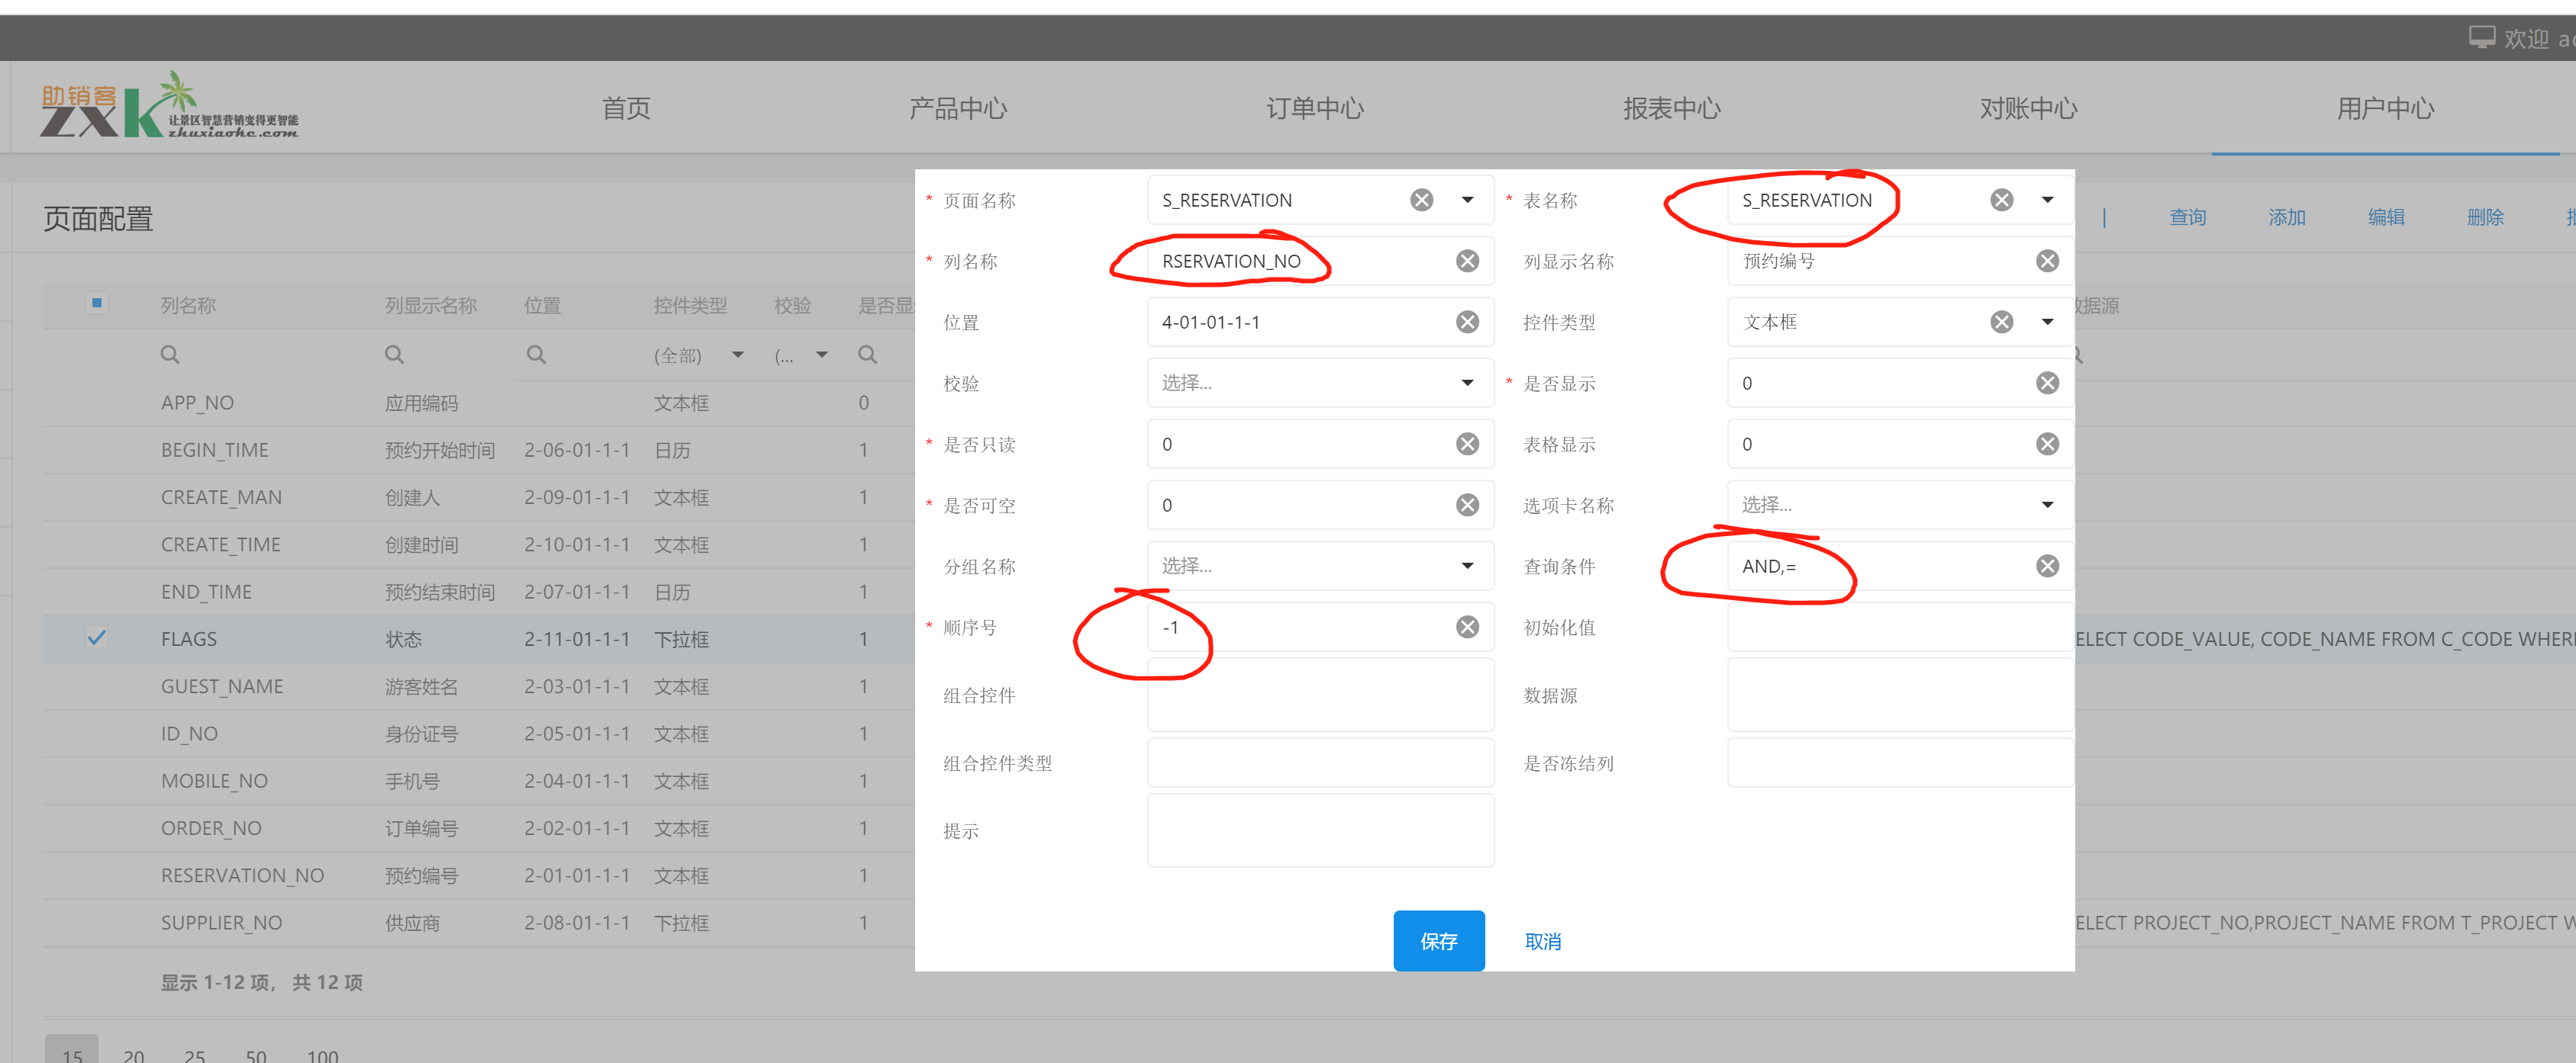Open the 报表中心 navigation tab
2576x1063 pixels.
(x=1671, y=108)
